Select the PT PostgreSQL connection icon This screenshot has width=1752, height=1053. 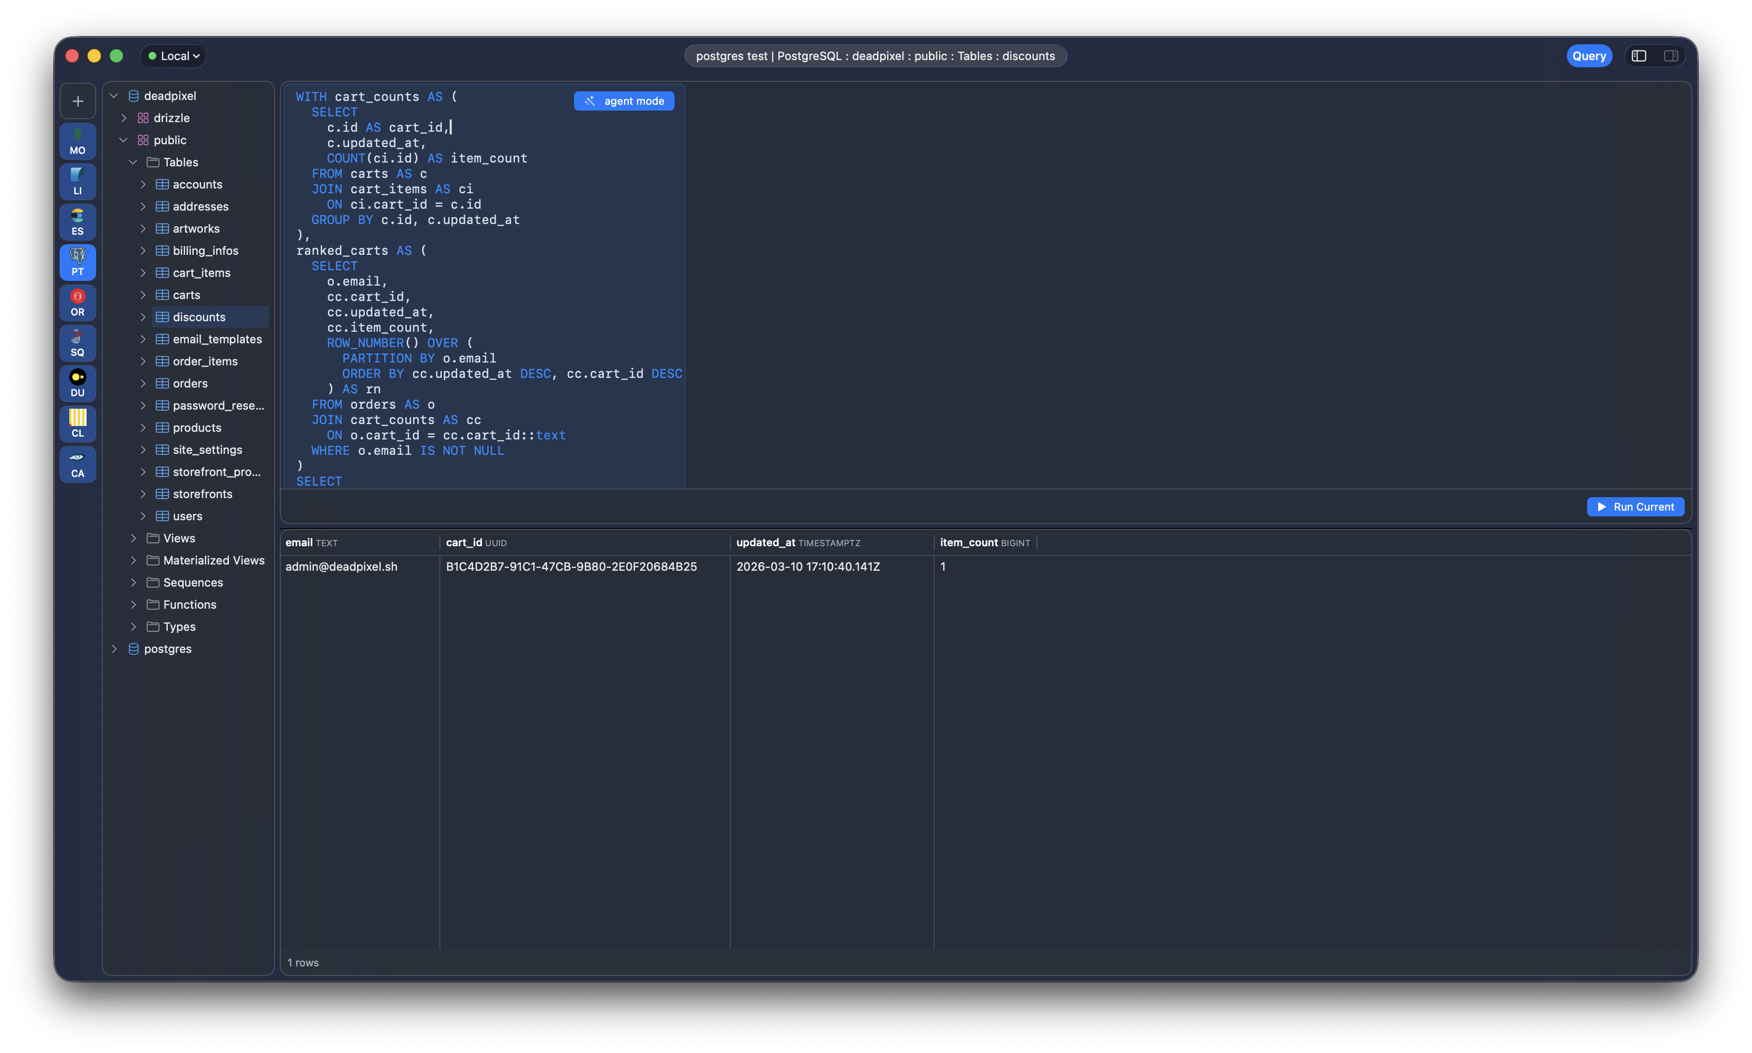tap(78, 263)
